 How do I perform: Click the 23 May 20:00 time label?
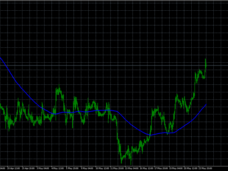[205, 169]
